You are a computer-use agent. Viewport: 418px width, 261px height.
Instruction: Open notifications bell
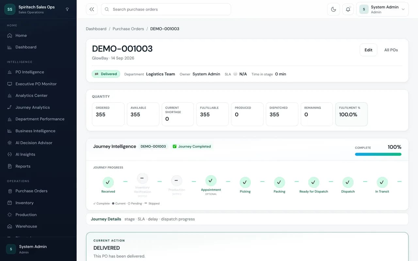[348, 9]
